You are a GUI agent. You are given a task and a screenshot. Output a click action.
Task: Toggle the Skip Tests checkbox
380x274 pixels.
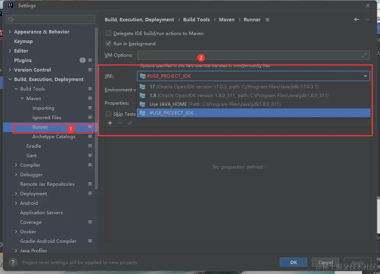[x=109, y=114]
